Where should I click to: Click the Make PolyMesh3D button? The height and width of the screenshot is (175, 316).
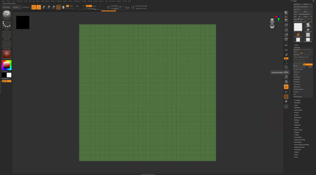point(305,14)
